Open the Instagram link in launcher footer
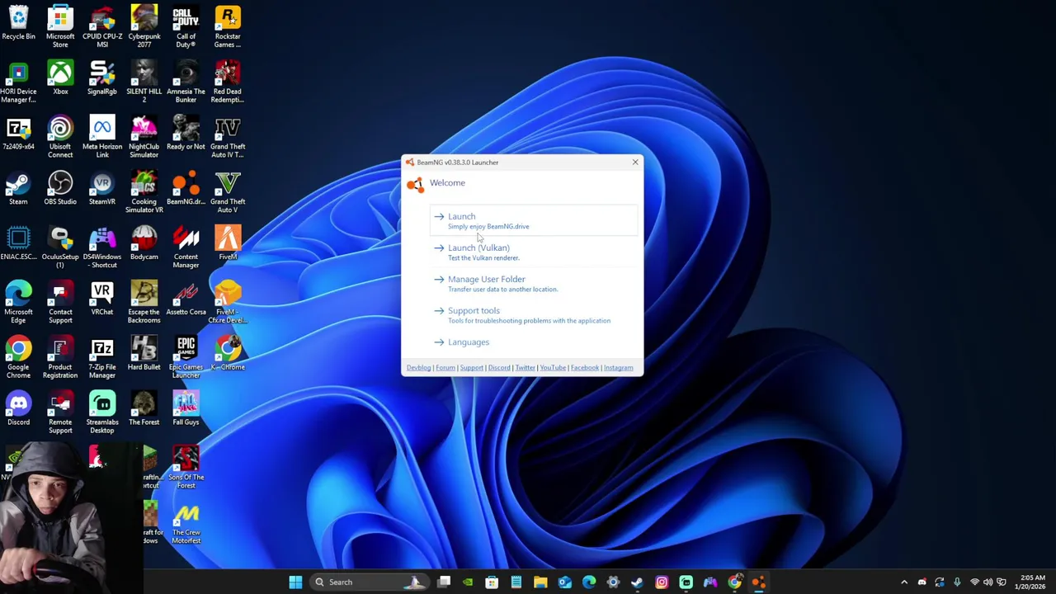 618,368
